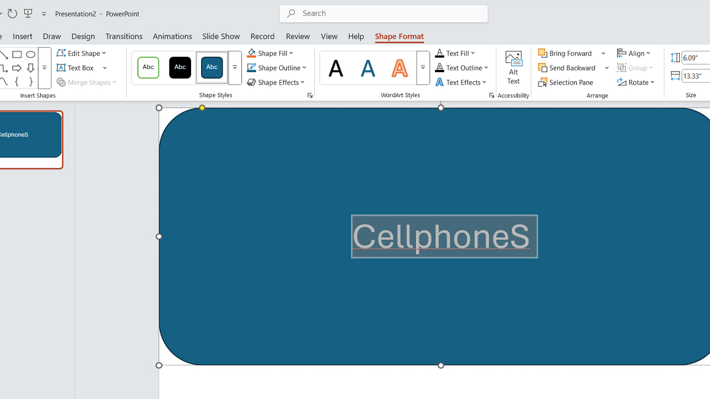710x399 pixels.
Task: Select the Rectangle shape in Insert Shapes
Action: click(x=17, y=54)
